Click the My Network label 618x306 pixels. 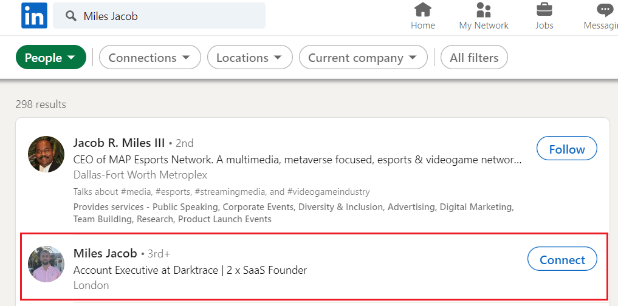[x=484, y=25]
